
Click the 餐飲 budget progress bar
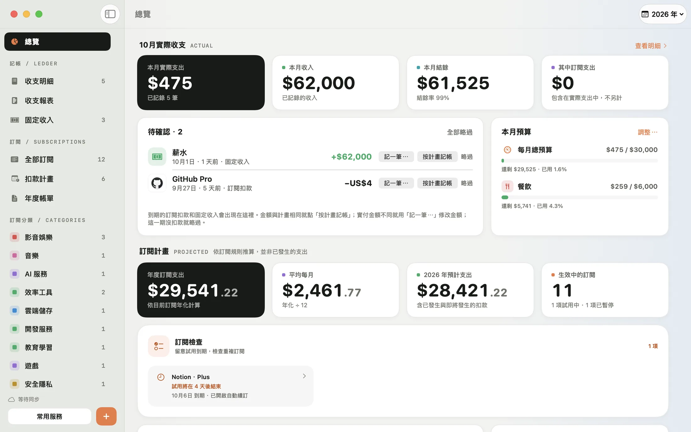(579, 198)
